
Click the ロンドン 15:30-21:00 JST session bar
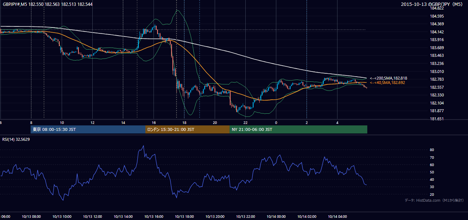coord(187,129)
